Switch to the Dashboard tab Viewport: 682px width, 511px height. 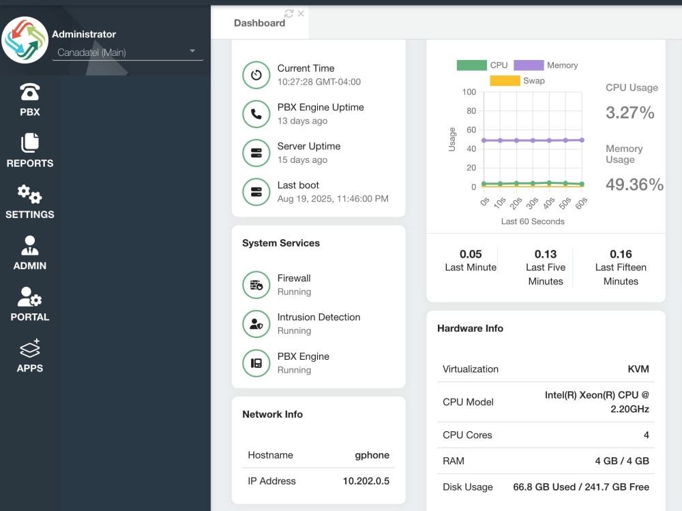click(259, 23)
